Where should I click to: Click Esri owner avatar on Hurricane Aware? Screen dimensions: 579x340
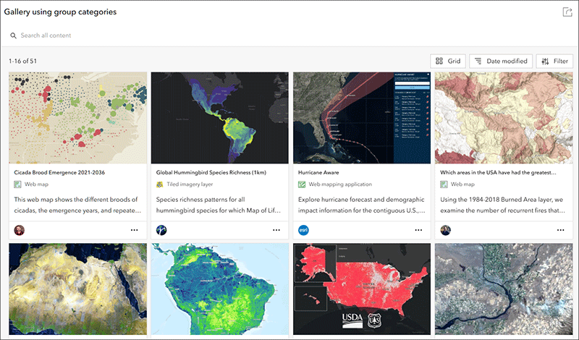pyautogui.click(x=303, y=230)
